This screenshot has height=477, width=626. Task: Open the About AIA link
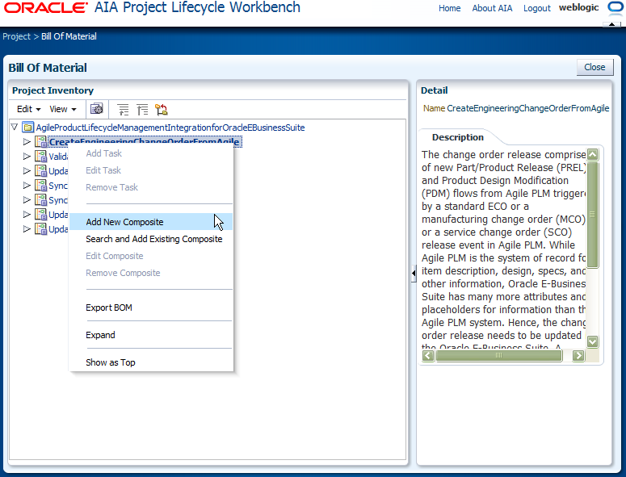click(492, 8)
